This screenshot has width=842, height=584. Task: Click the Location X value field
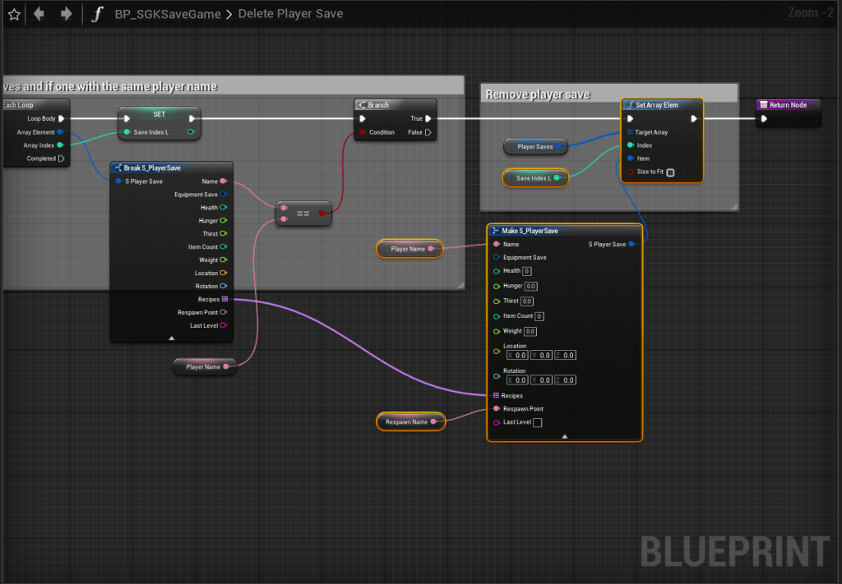pos(522,356)
